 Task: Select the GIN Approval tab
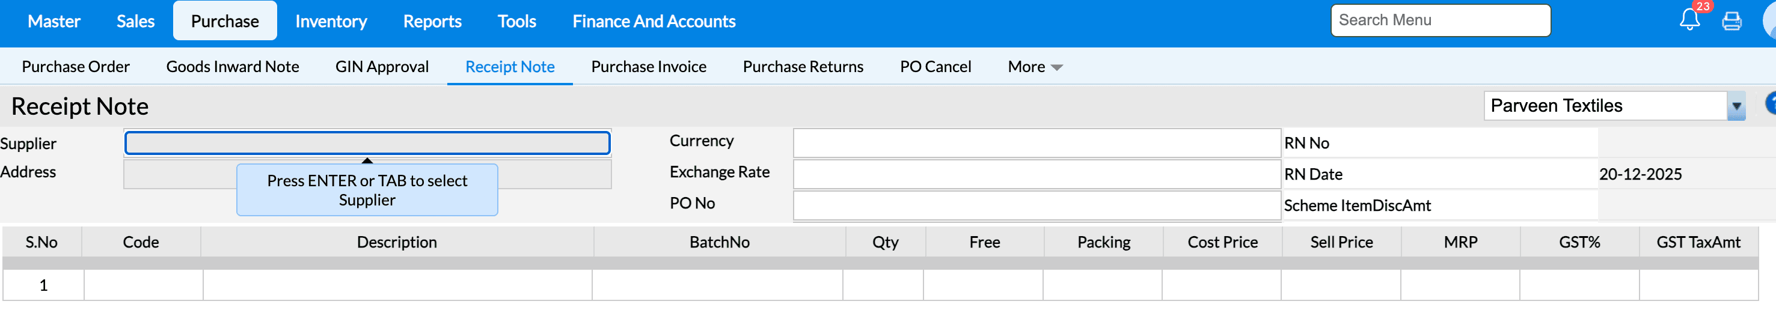coord(382,67)
